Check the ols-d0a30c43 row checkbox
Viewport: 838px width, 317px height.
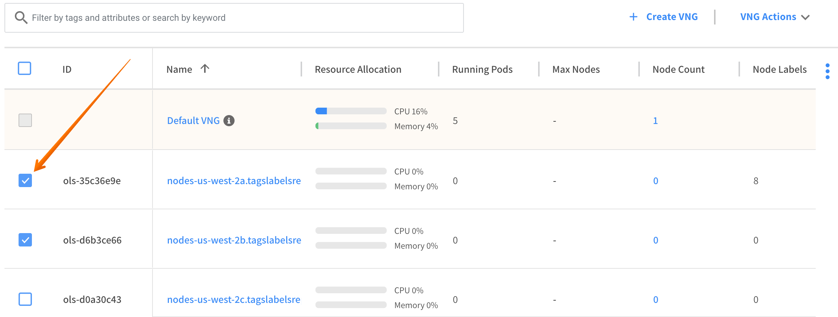click(25, 299)
